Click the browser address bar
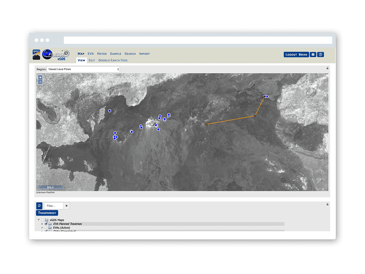This screenshot has height=274, width=365. (198, 40)
